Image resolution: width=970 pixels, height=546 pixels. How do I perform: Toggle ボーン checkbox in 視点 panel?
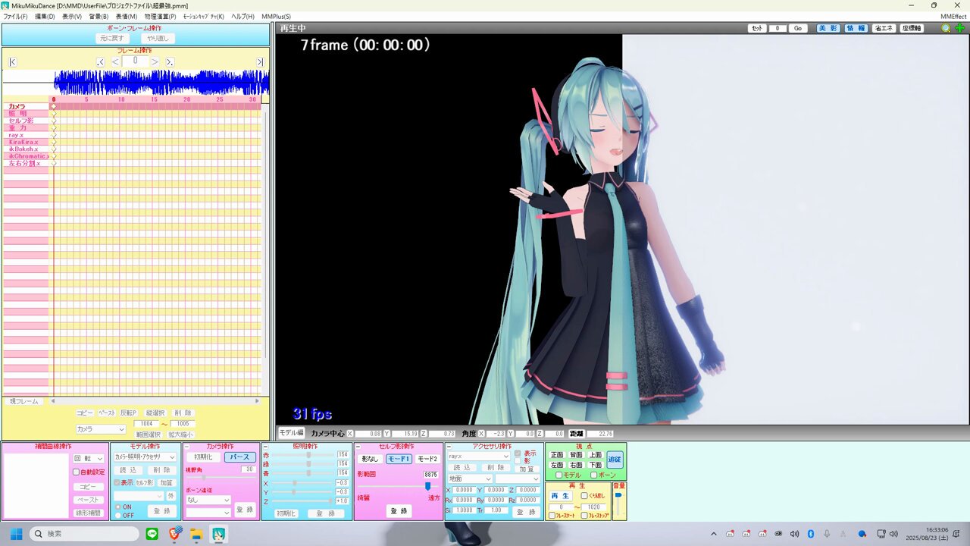[x=593, y=475]
